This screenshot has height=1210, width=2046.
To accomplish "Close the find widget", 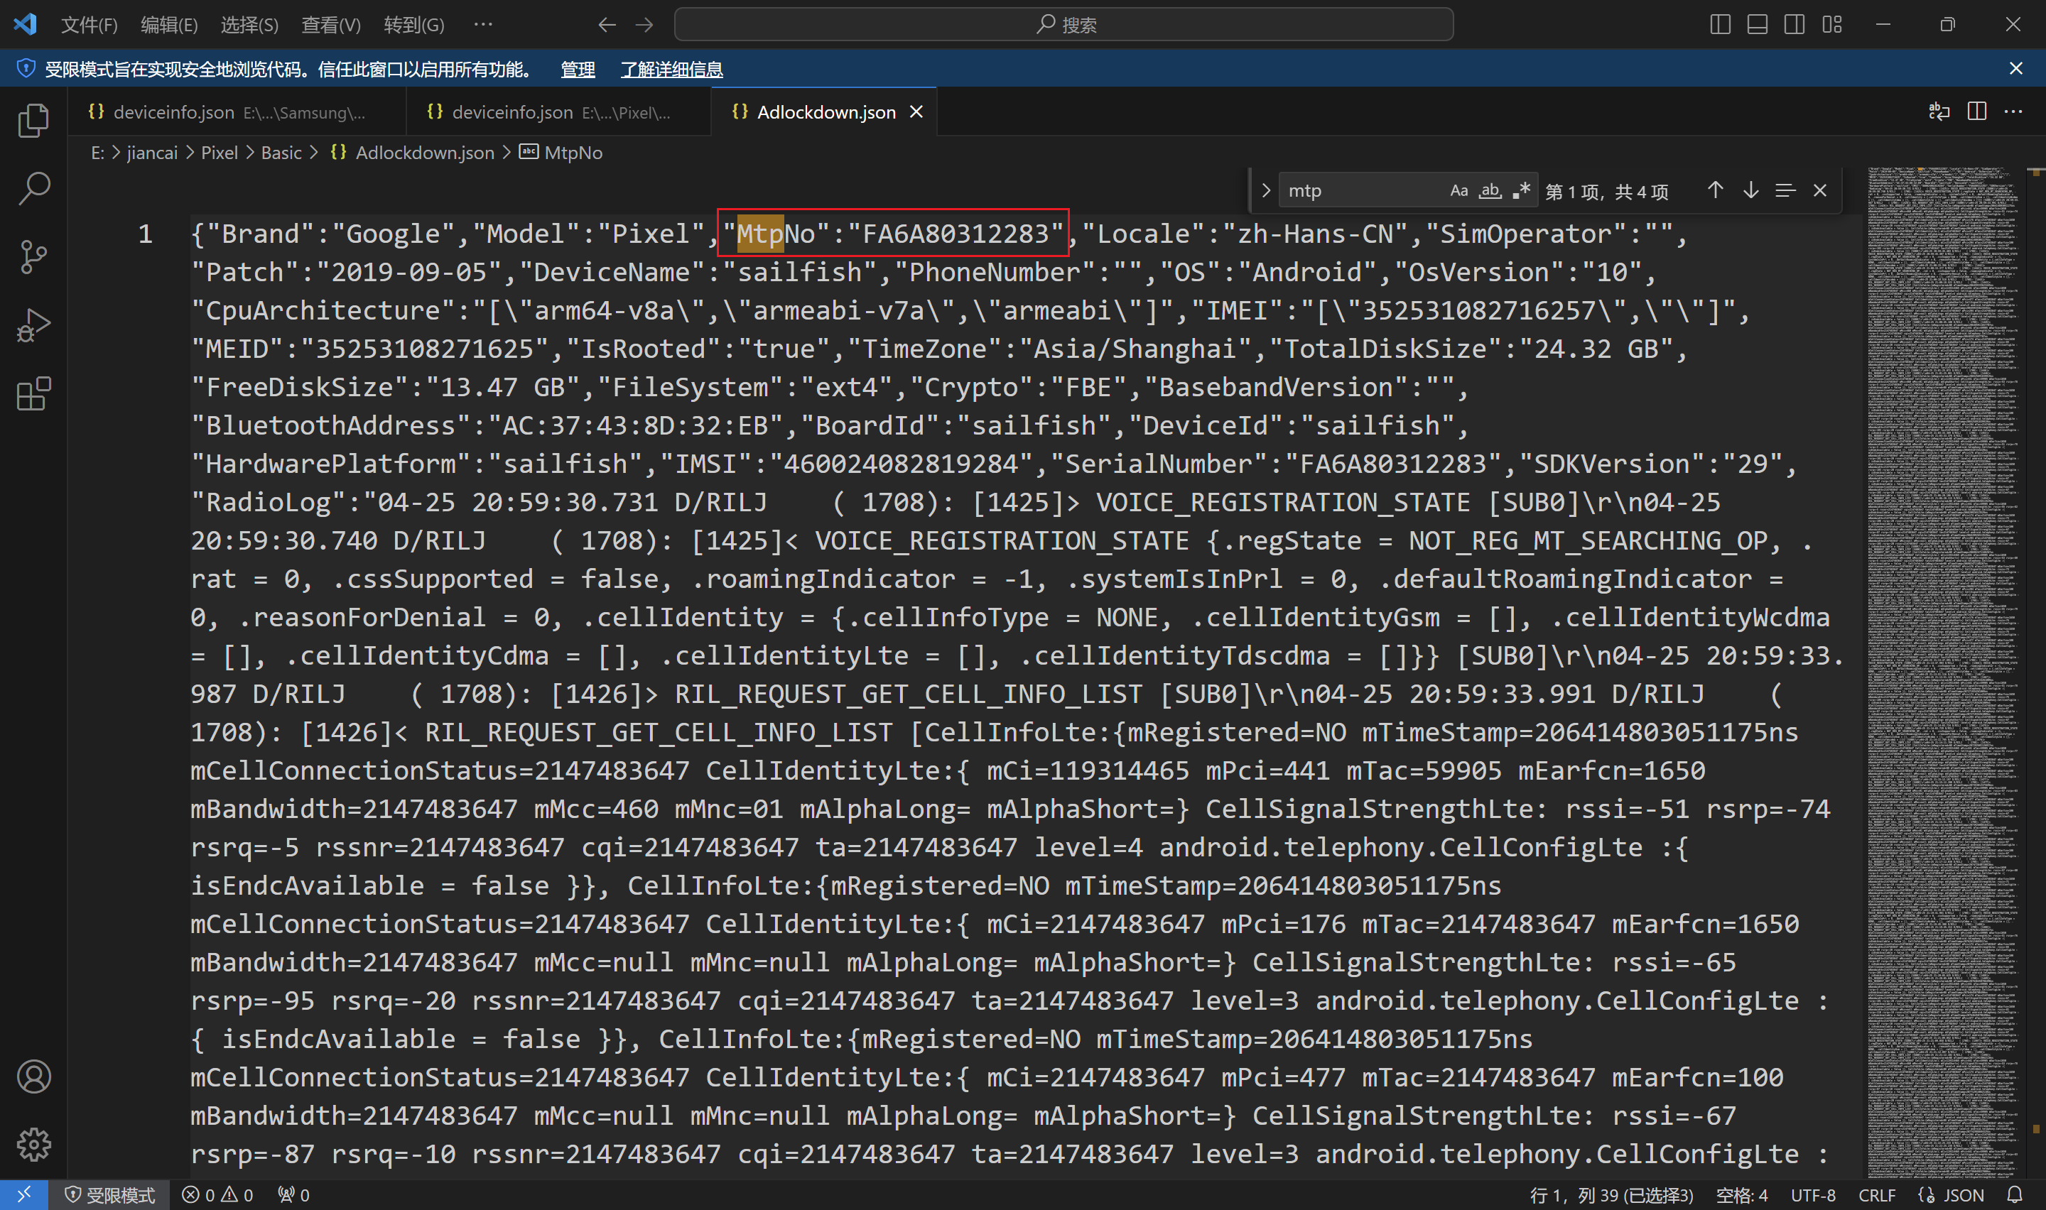I will coord(1820,191).
